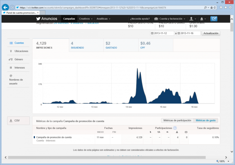Open browser tools gear icon

click(x=230, y=7)
